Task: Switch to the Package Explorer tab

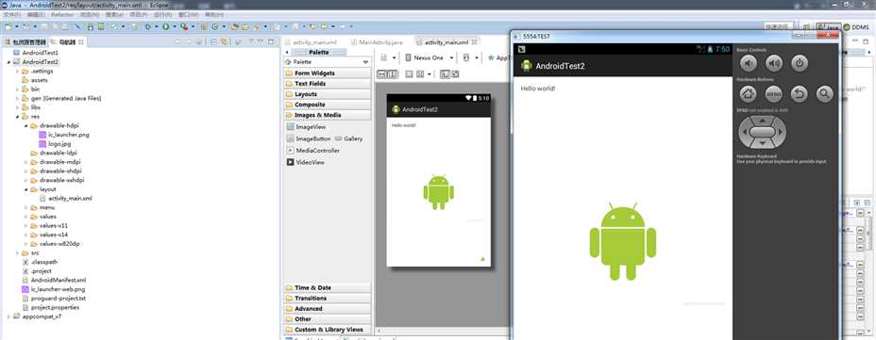Action: 25,41
